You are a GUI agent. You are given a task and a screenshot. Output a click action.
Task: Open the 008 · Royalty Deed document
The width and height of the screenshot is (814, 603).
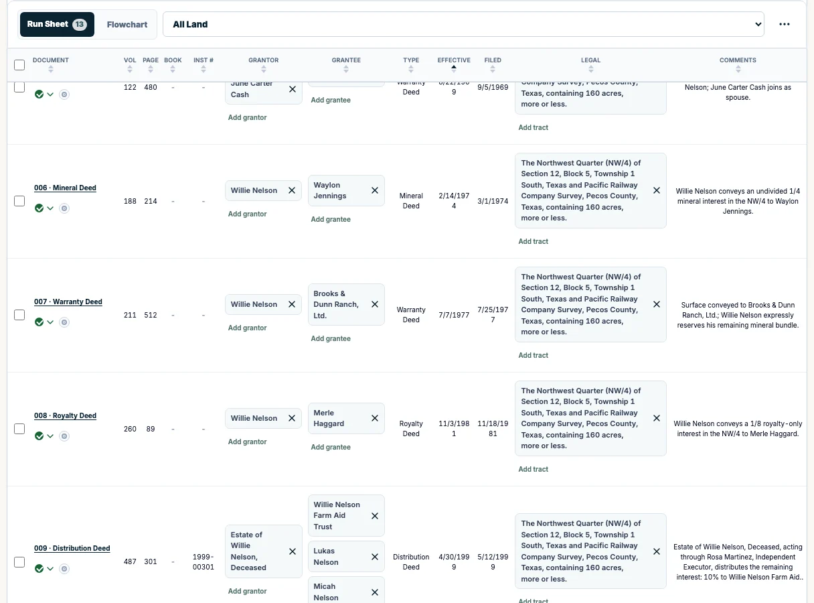coord(66,416)
